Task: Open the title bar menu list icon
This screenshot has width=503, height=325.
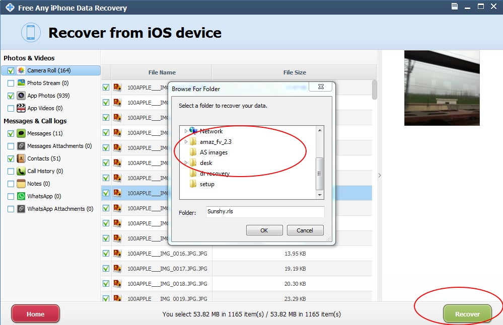Action: click(x=455, y=7)
